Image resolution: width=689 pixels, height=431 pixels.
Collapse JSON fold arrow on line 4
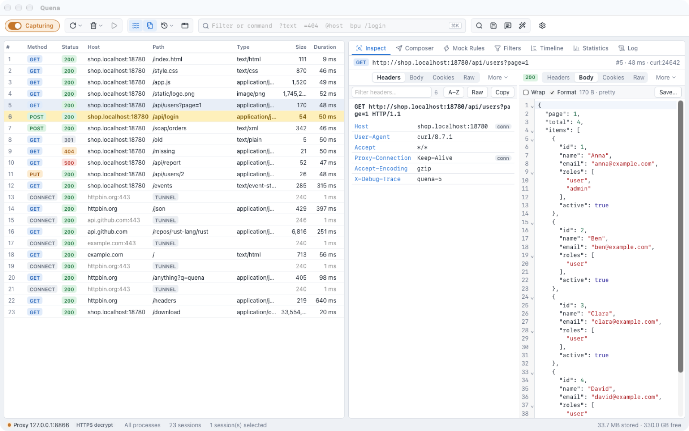tap(532, 131)
